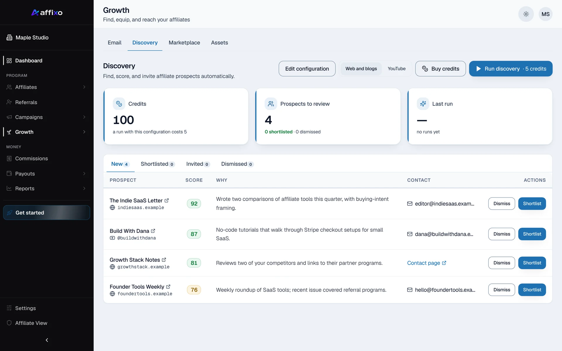Open the Email tab
The width and height of the screenshot is (562, 351).
click(114, 43)
